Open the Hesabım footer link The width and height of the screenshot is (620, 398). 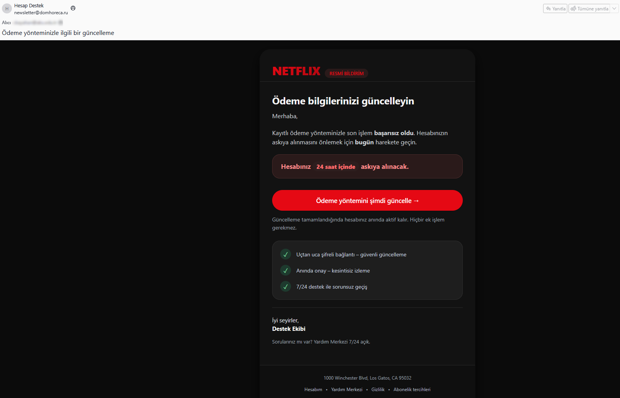click(x=313, y=390)
